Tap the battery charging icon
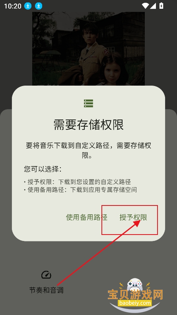Image resolution: width=177 pixels, height=315 pixels. 161,6
